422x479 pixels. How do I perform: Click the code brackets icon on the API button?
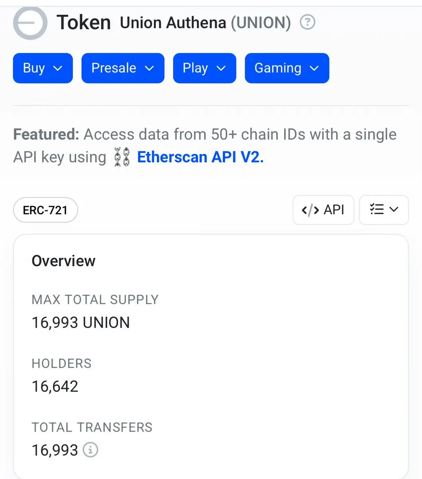click(x=310, y=210)
